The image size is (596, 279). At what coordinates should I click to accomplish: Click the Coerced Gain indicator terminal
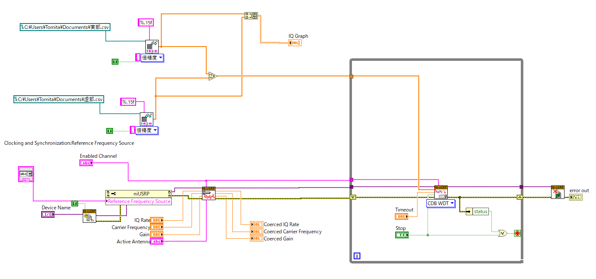tap(256, 239)
